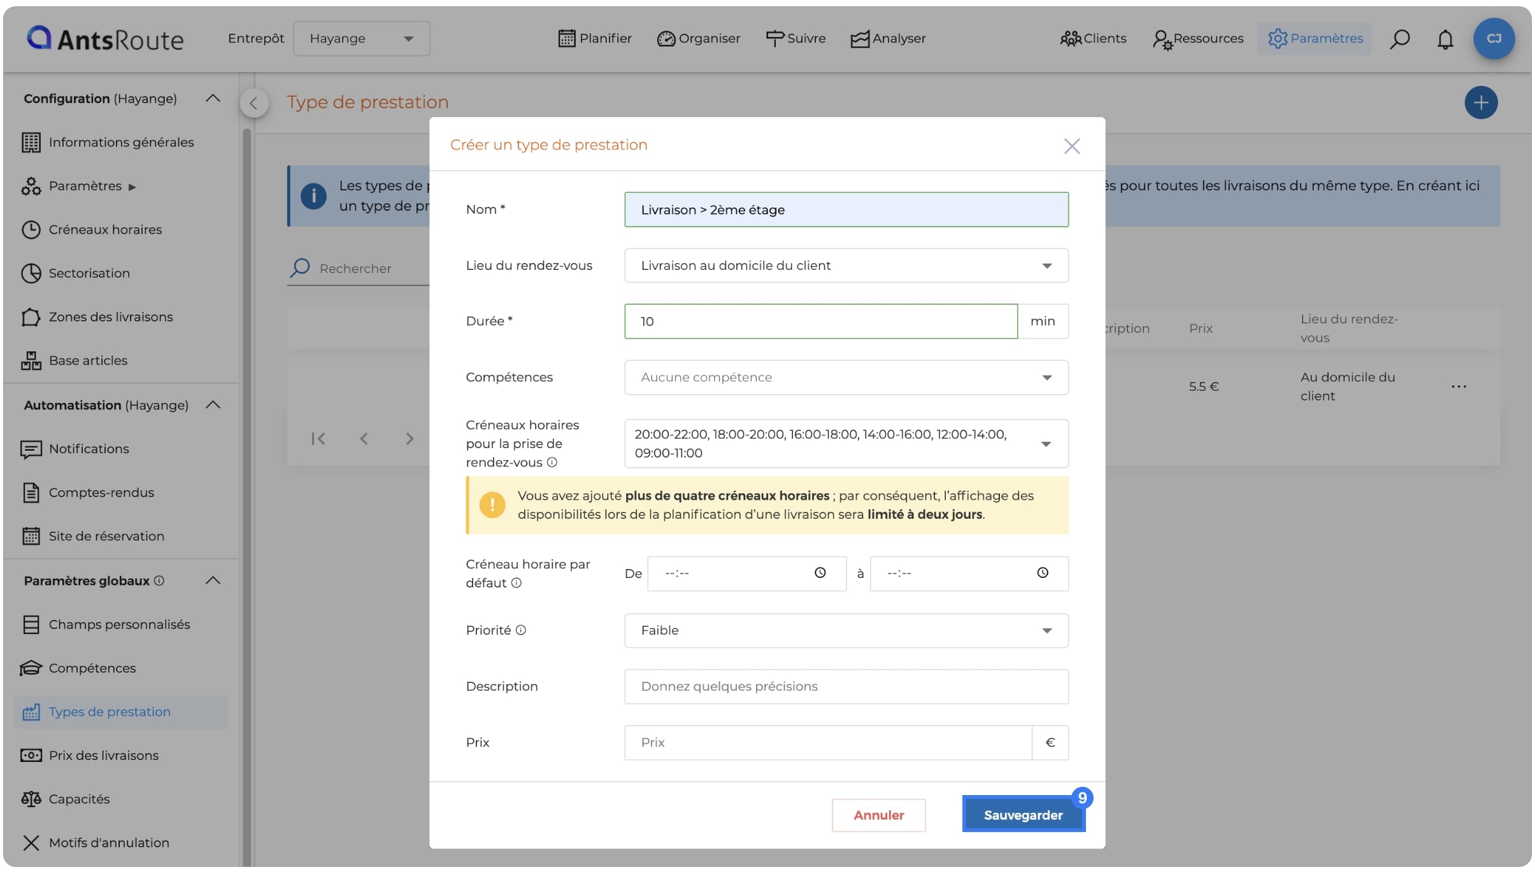Viewport: 1535px width, 874px height.
Task: Focus the à end time field
Action: (x=969, y=574)
